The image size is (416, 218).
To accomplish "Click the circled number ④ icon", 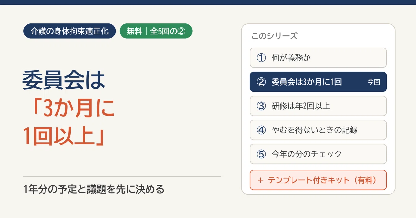I will [261, 130].
